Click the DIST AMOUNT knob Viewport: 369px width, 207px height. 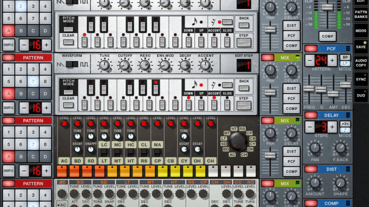click(315, 183)
